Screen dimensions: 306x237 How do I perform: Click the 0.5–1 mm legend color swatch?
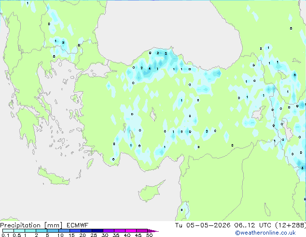19,231
